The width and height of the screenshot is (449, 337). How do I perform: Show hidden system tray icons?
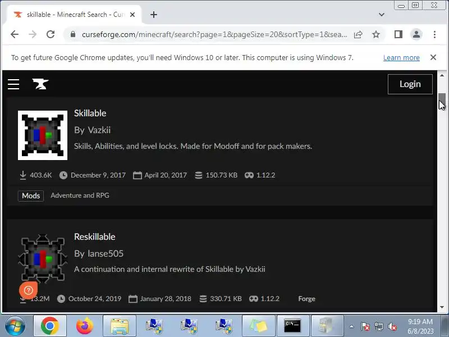352,326
